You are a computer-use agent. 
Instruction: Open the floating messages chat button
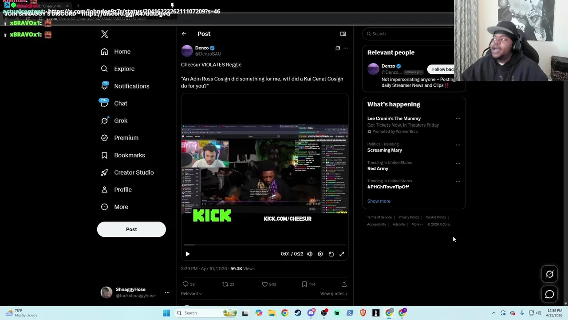pos(549,294)
